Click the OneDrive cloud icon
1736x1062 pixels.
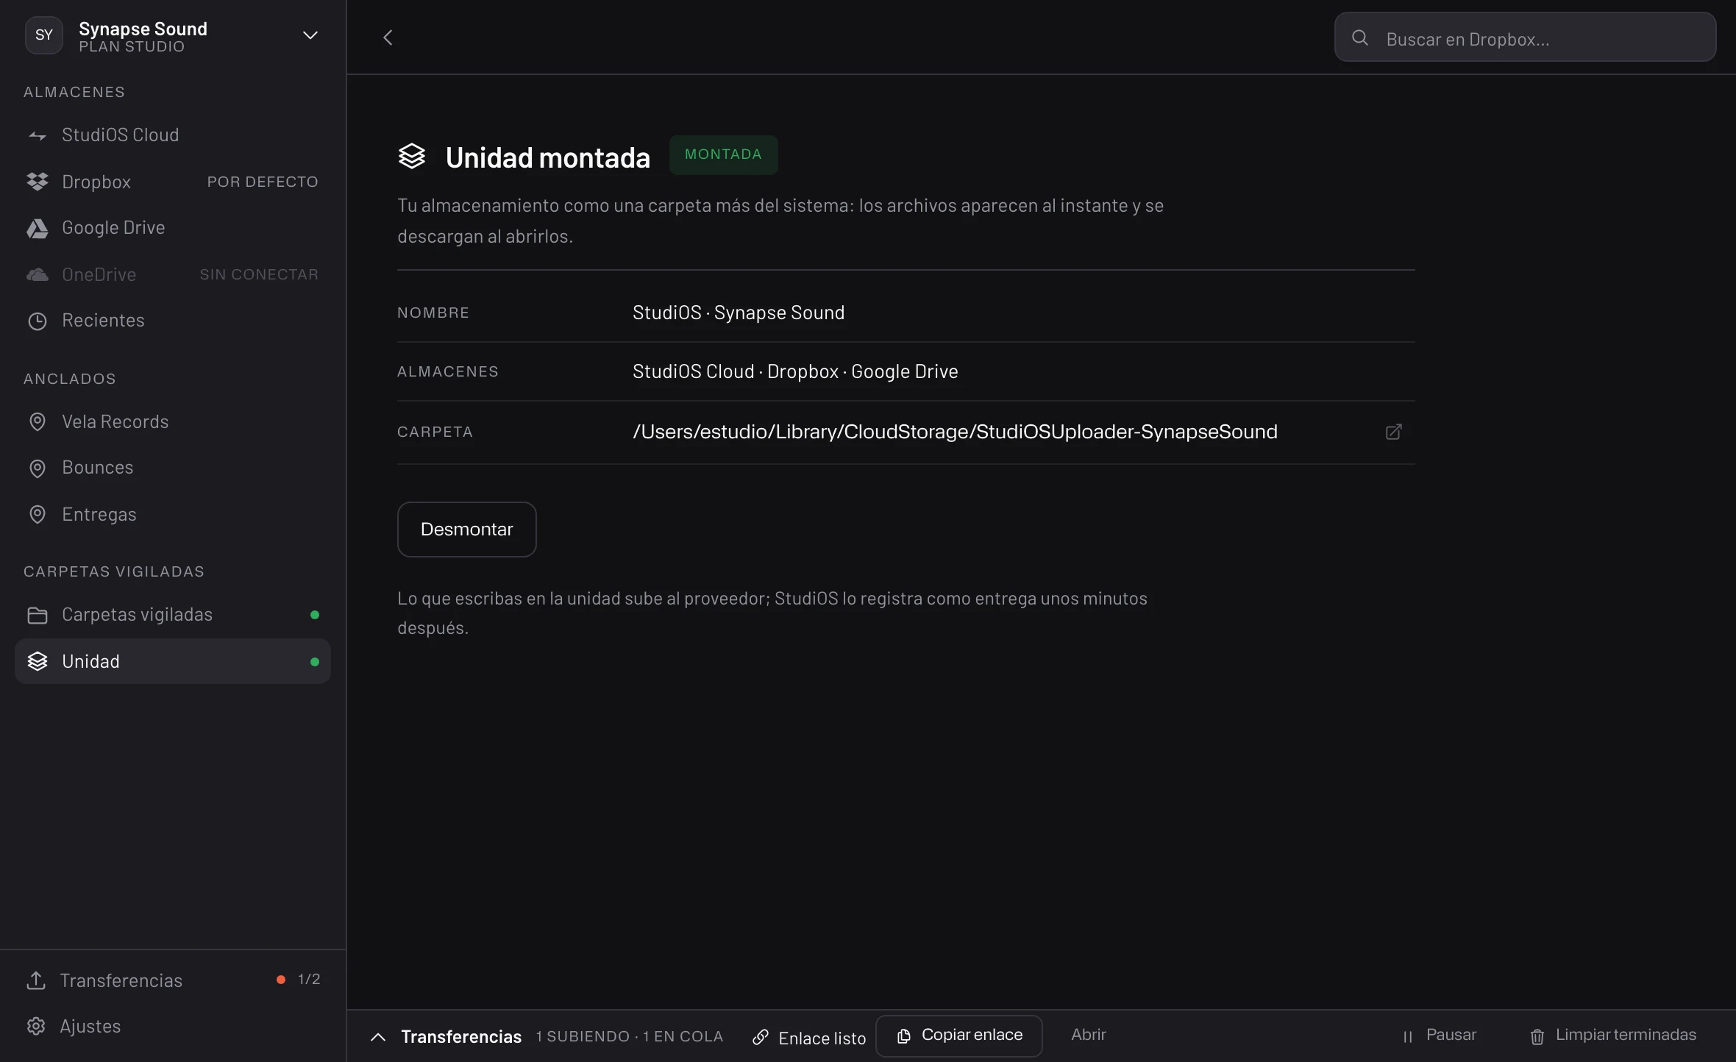(38, 274)
